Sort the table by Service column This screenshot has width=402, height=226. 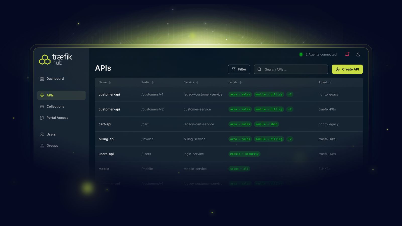click(x=191, y=82)
